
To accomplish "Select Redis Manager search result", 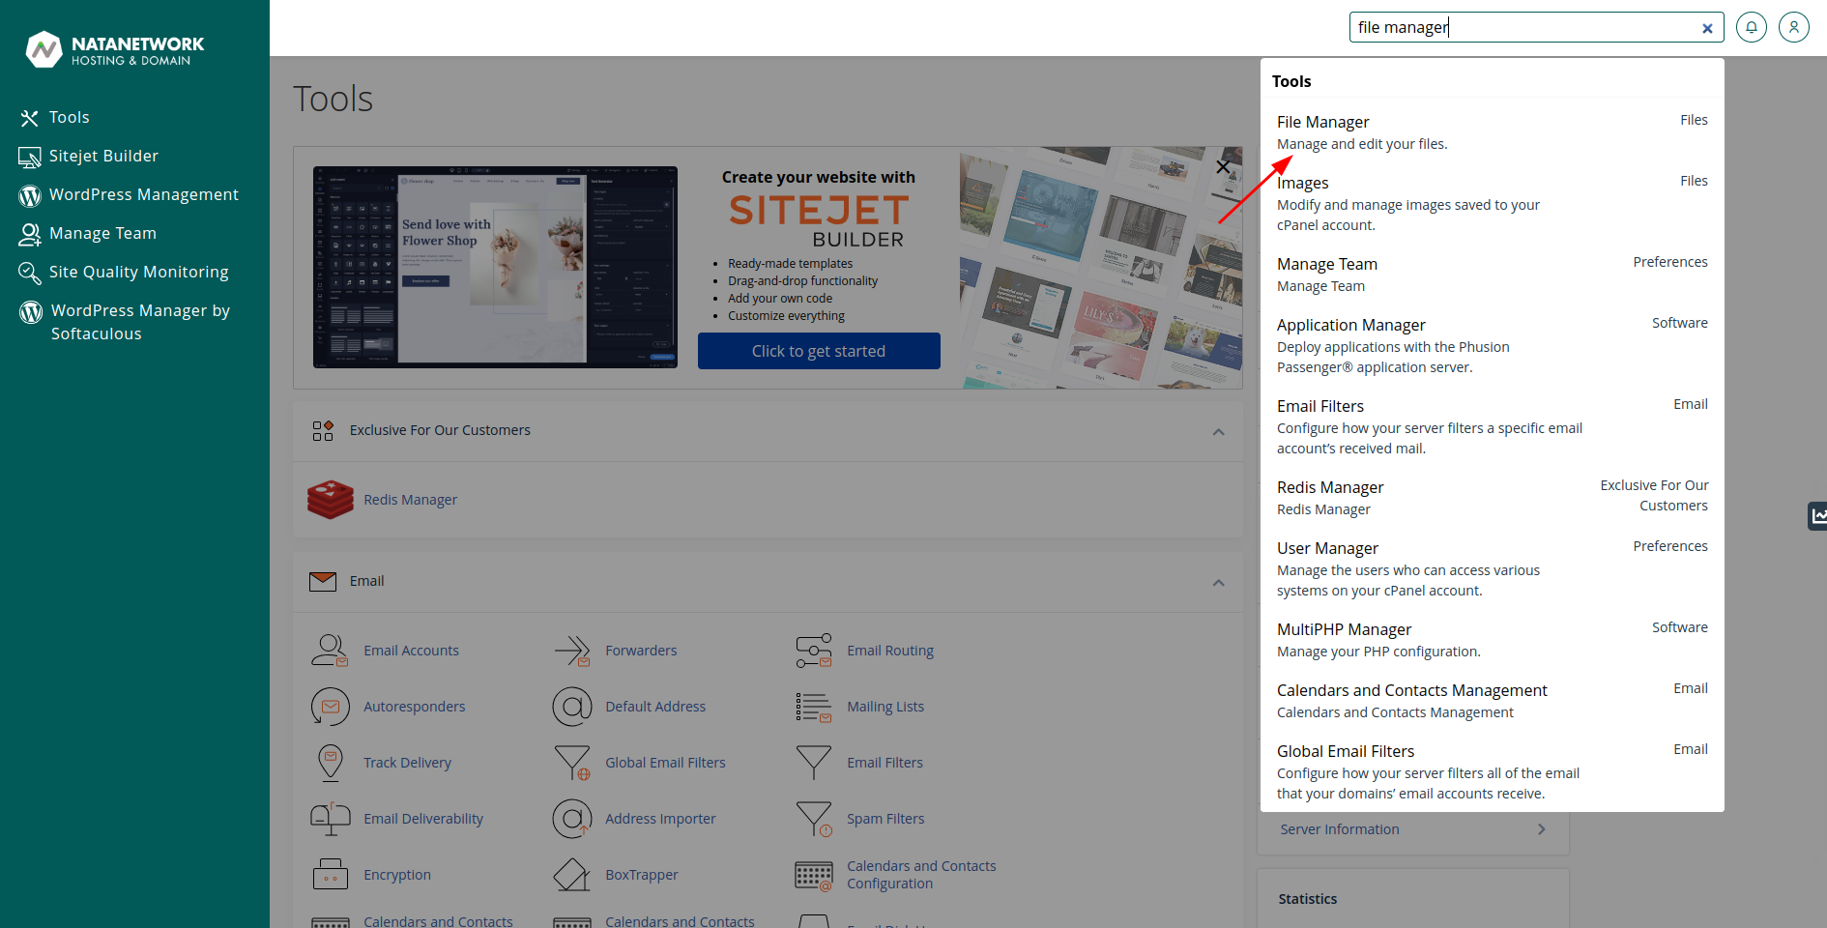I will [1493, 497].
